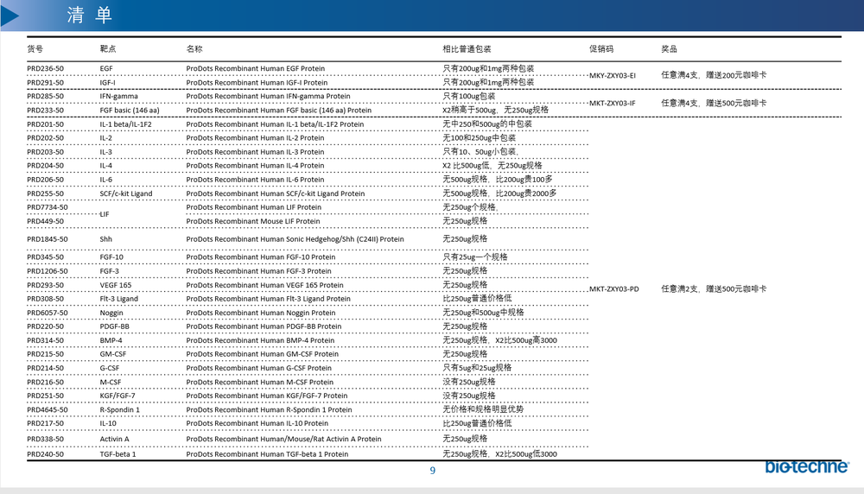Select catalog number PRD1845-50
The image size is (864, 494).
pos(48,239)
